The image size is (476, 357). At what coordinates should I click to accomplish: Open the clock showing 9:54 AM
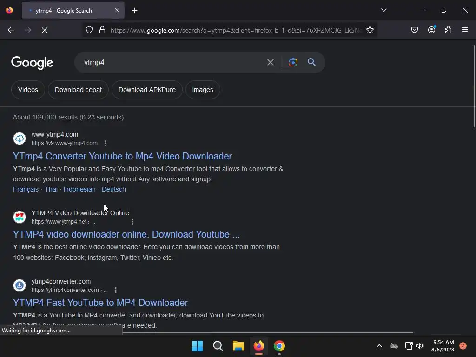443,346
